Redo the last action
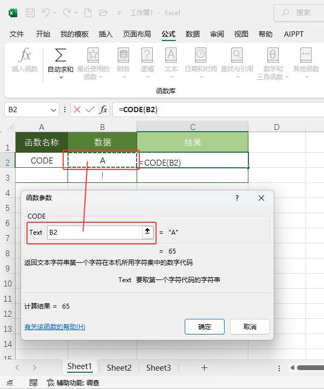The image size is (324, 389). click(x=67, y=12)
